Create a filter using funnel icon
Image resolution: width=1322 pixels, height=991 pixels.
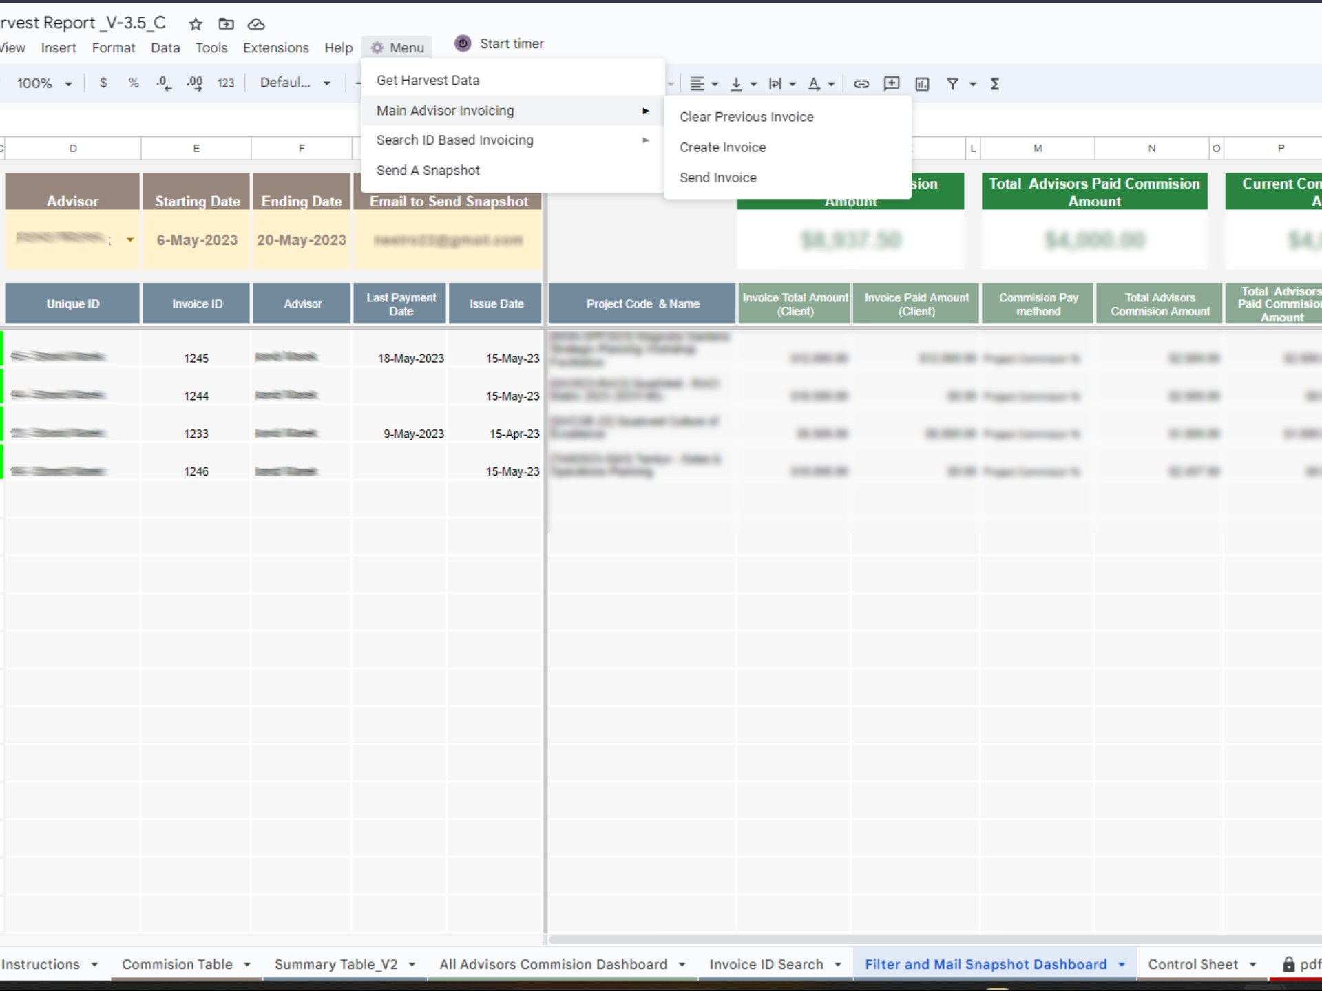pos(952,84)
